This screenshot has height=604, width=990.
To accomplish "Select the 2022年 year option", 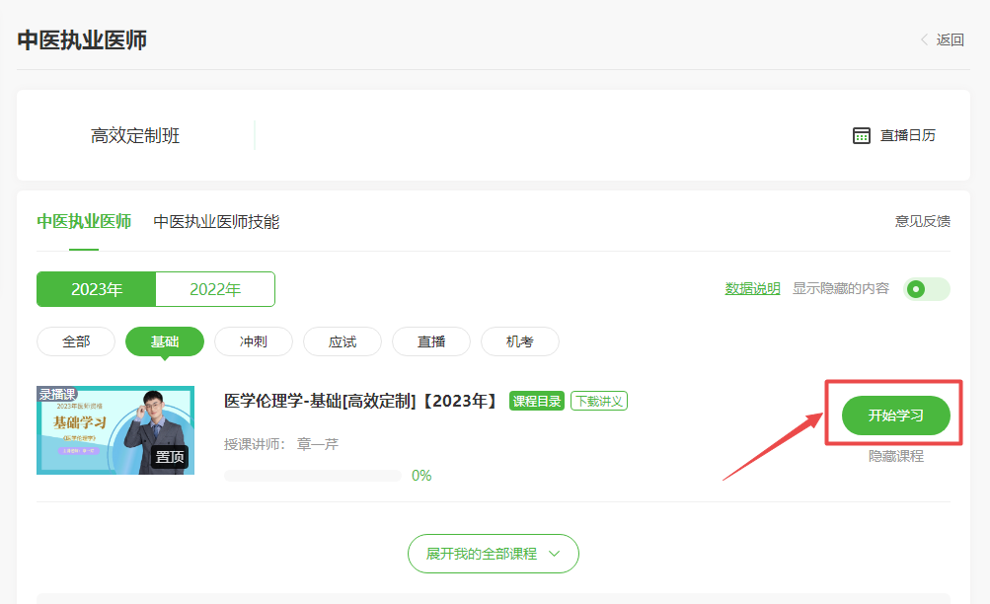I will tap(215, 289).
